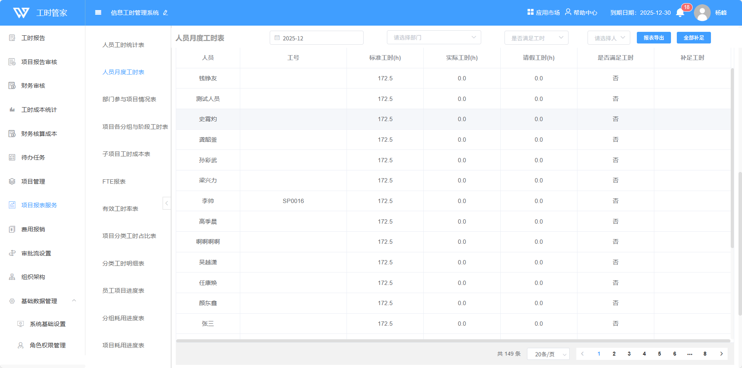This screenshot has height=368, width=742.
Task: Click the horizontal scrollbar under the table
Action: click(x=452, y=341)
